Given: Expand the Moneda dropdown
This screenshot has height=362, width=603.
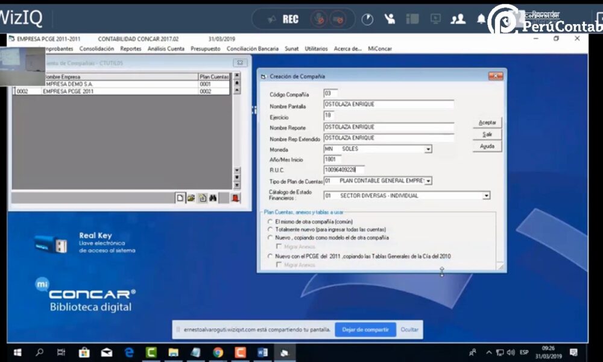Looking at the screenshot, I should point(428,149).
